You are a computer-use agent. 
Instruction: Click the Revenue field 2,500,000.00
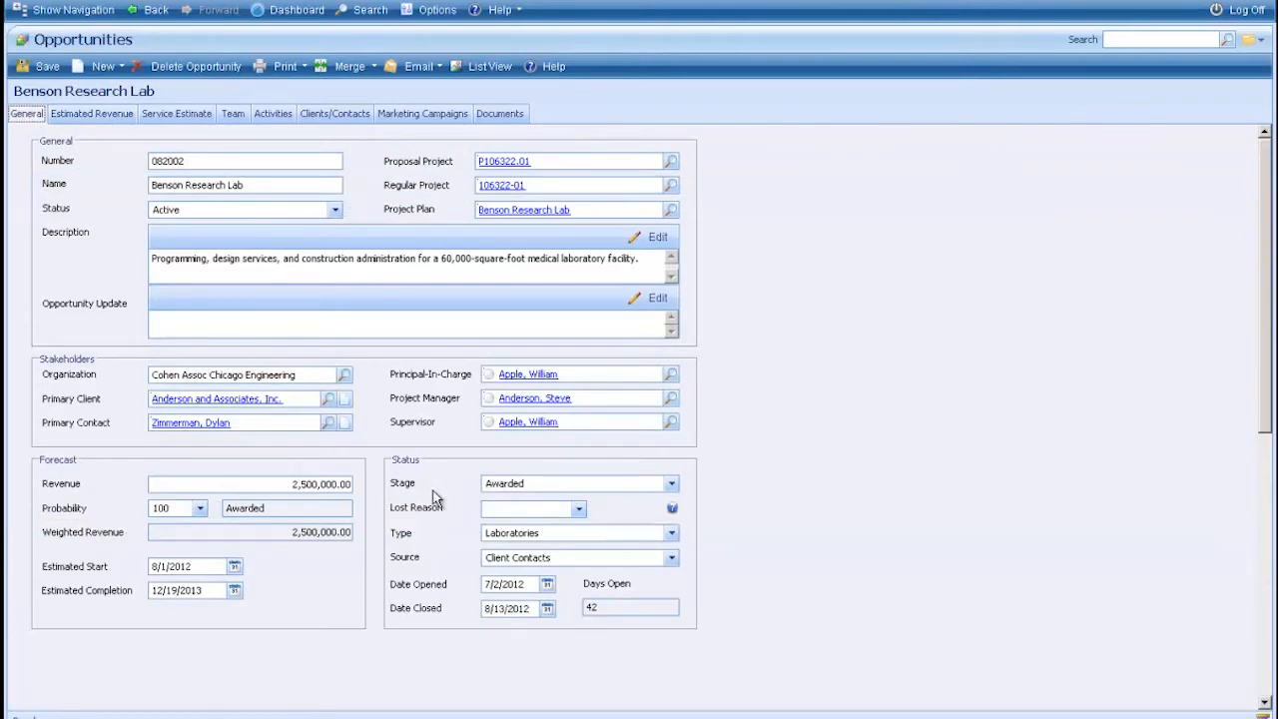250,484
